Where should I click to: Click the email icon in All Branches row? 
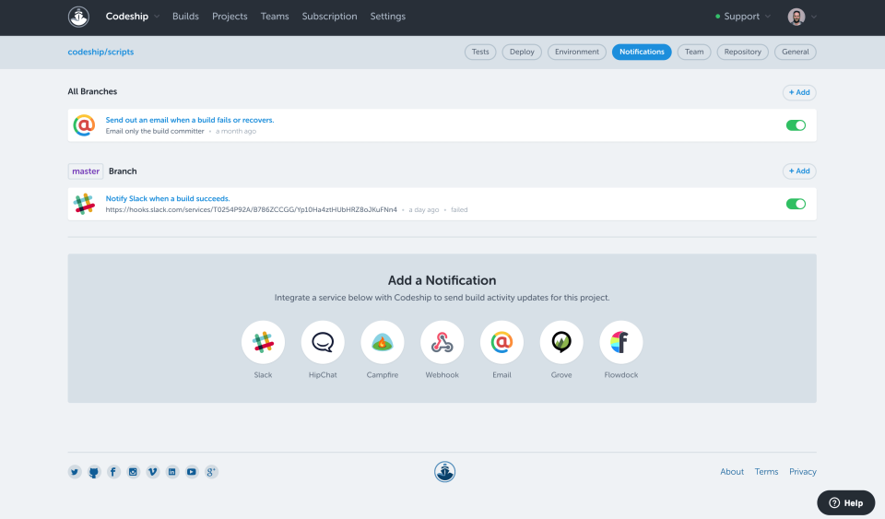(x=84, y=125)
